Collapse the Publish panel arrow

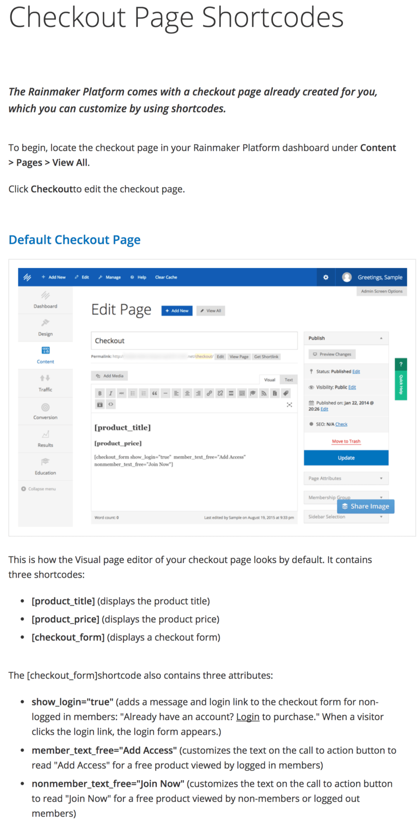(381, 338)
